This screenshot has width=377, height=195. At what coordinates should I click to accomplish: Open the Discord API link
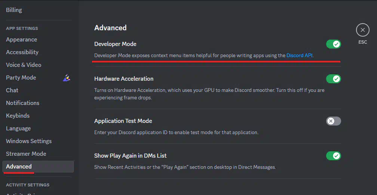tap(300, 55)
